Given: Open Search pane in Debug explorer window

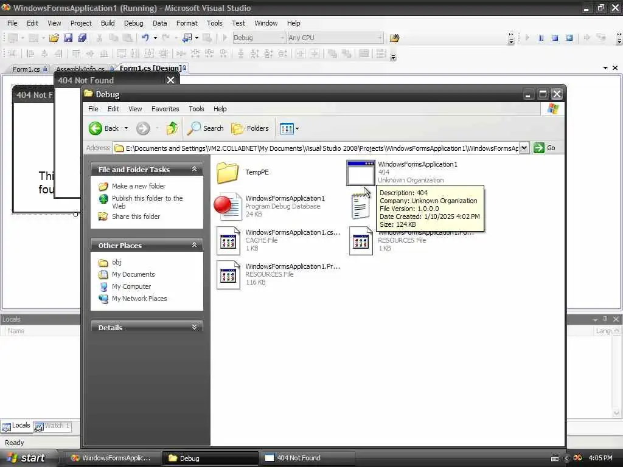Looking at the screenshot, I should coord(206,128).
